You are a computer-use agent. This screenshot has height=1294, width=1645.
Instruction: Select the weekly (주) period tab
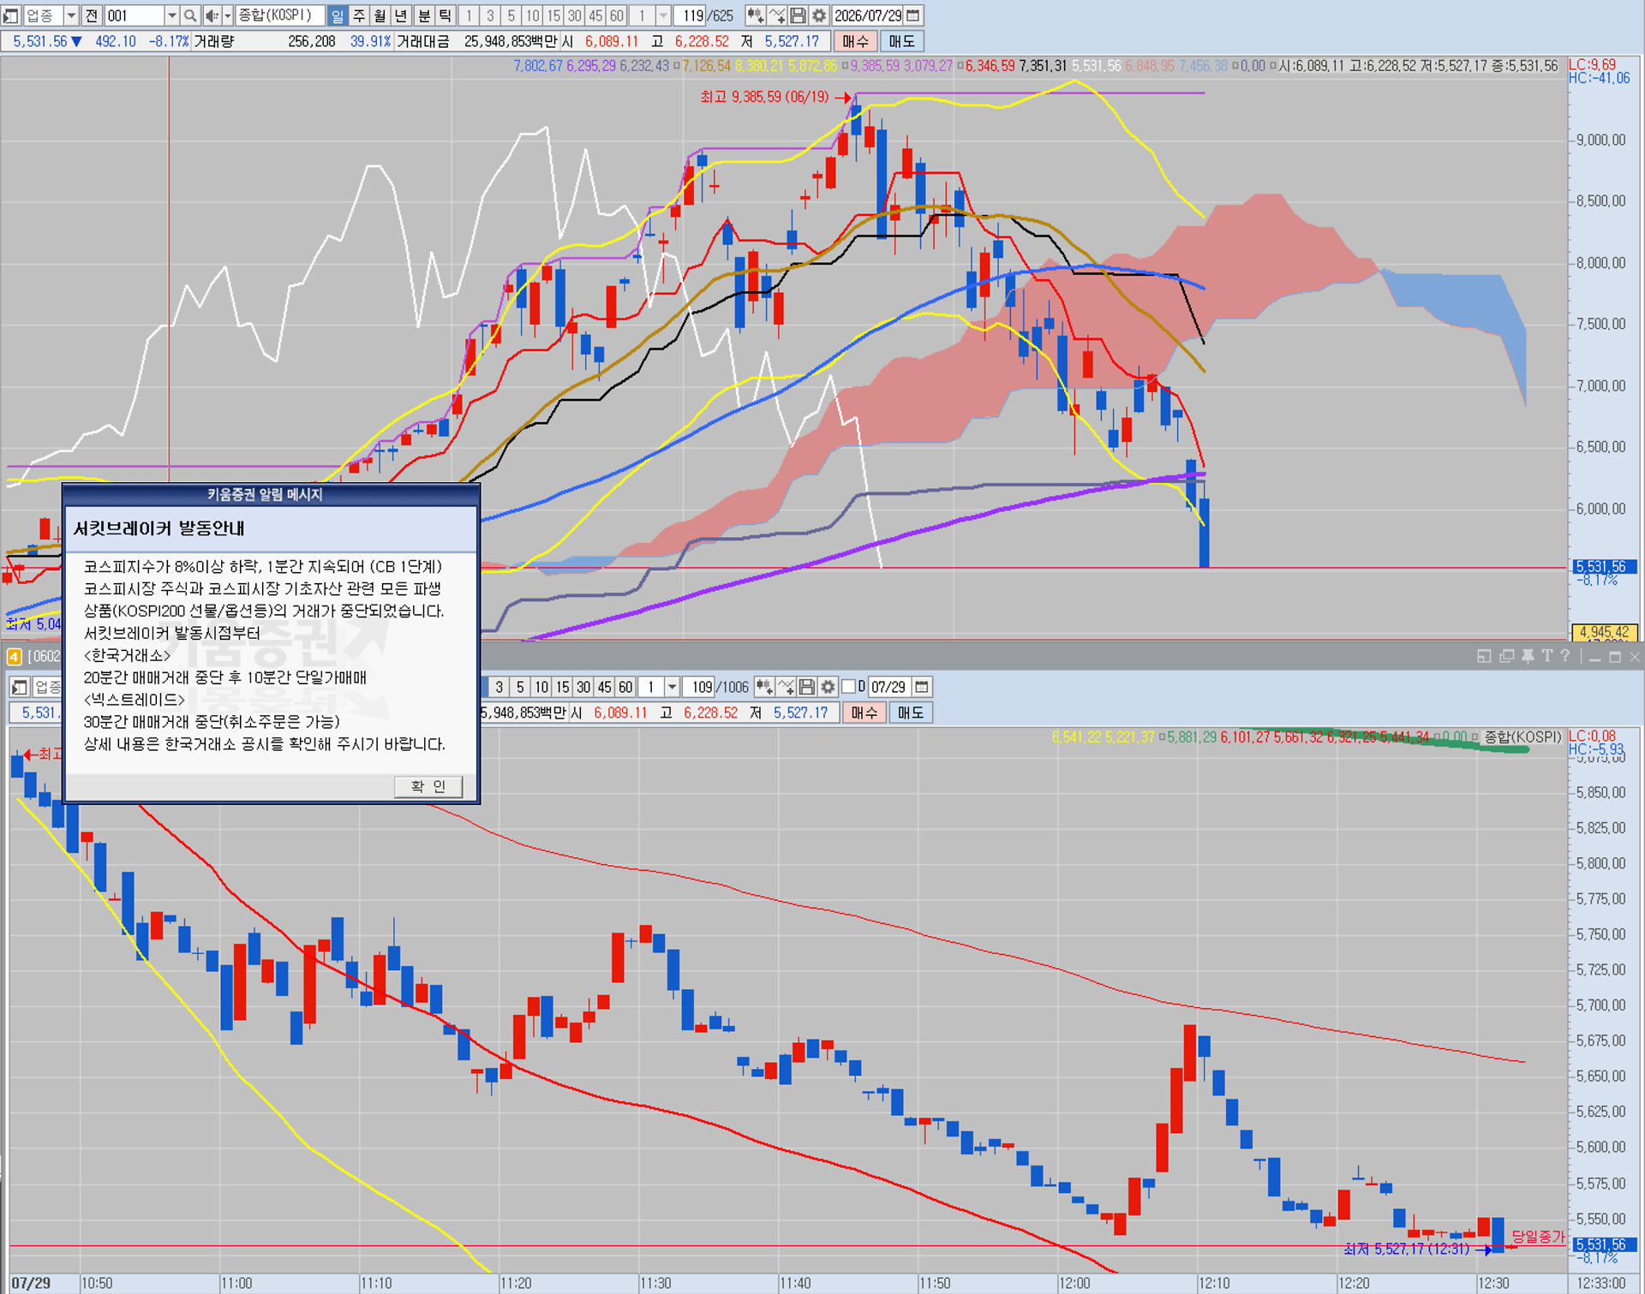[x=359, y=15]
